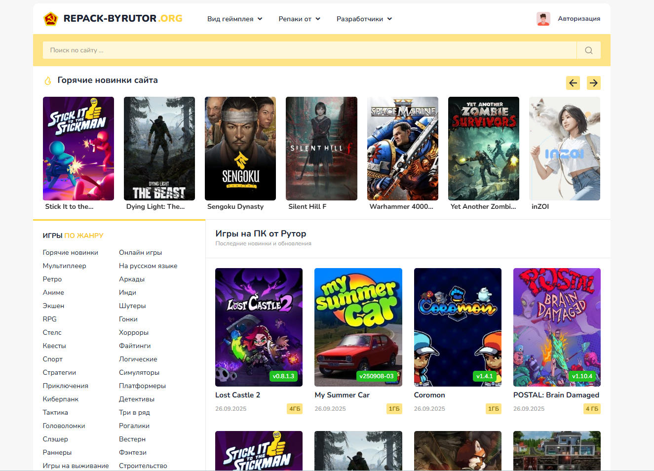Viewport: 654px width, 471px height.
Task: Select the Слэшер genre
Action: coord(55,439)
